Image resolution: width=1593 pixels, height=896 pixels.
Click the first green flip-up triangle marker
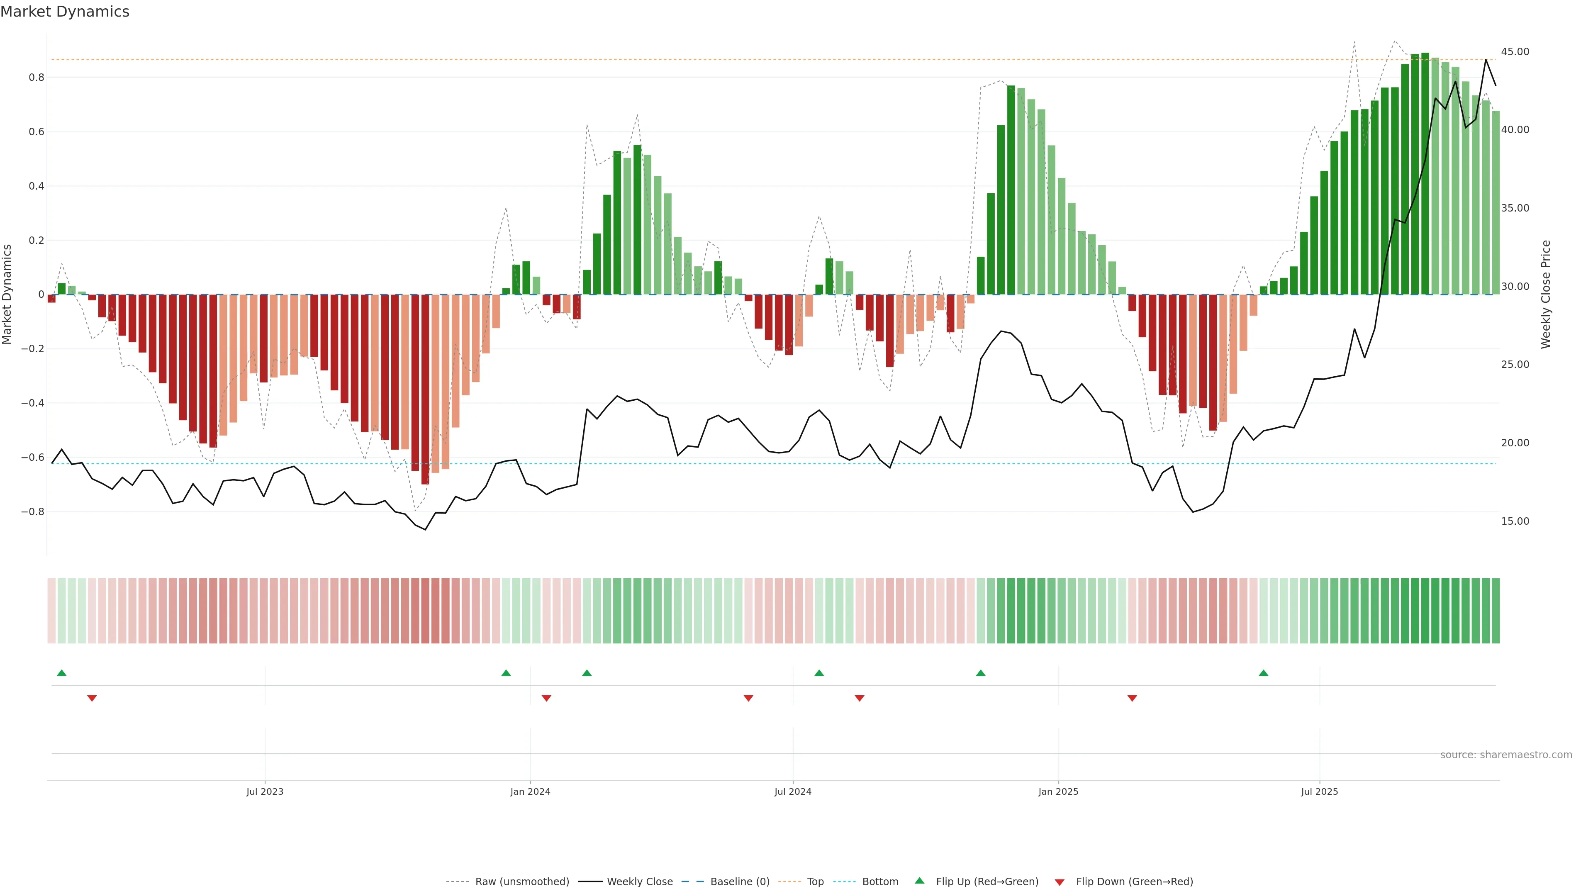pyautogui.click(x=61, y=673)
